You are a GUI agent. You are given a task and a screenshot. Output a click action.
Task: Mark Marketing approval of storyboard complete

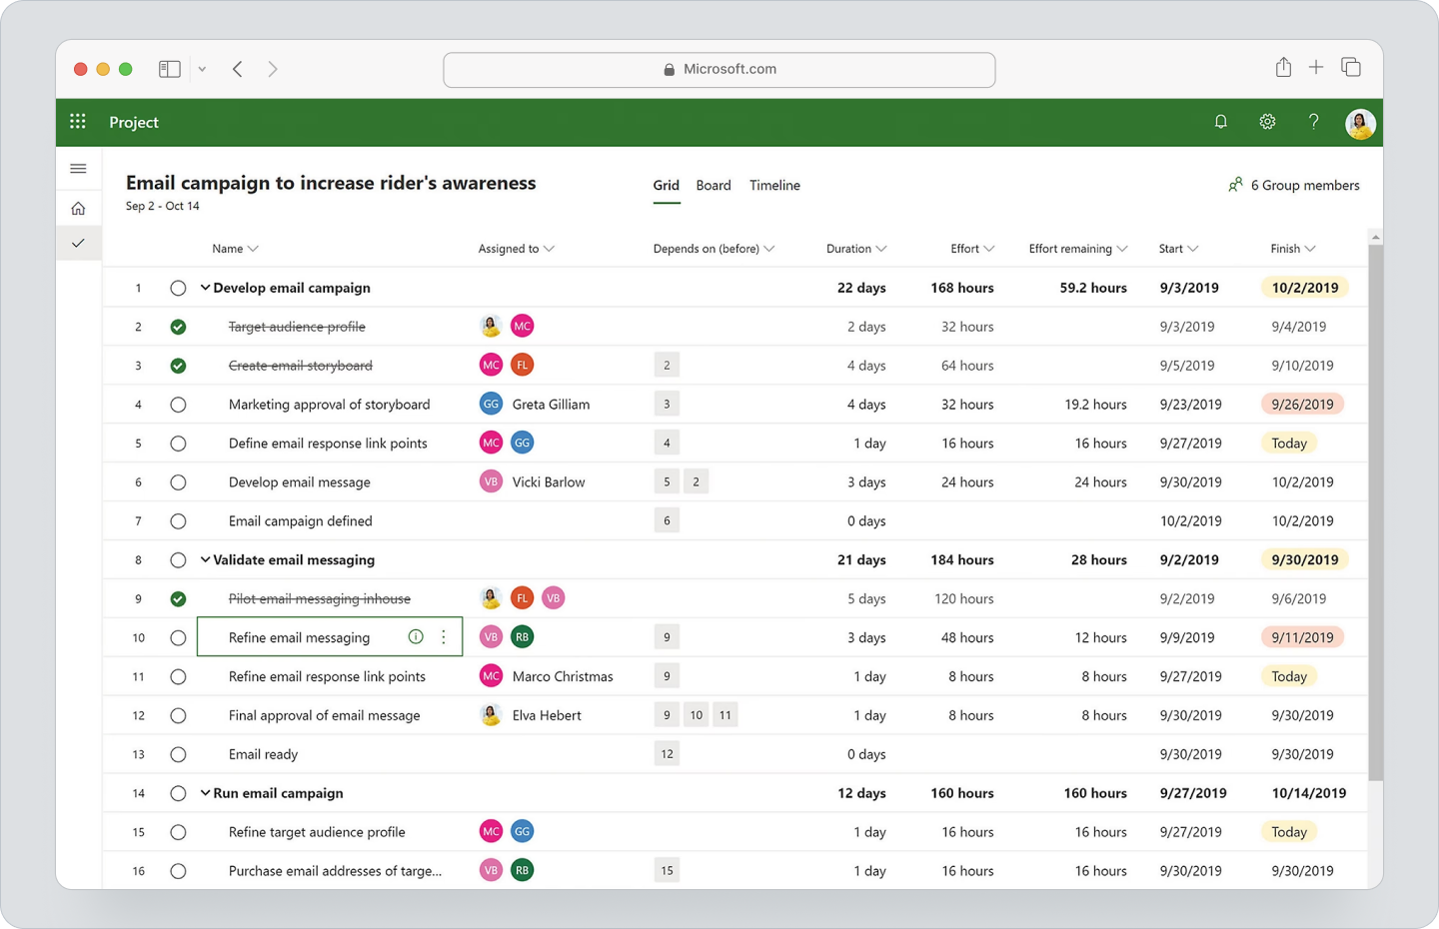pyautogui.click(x=178, y=404)
